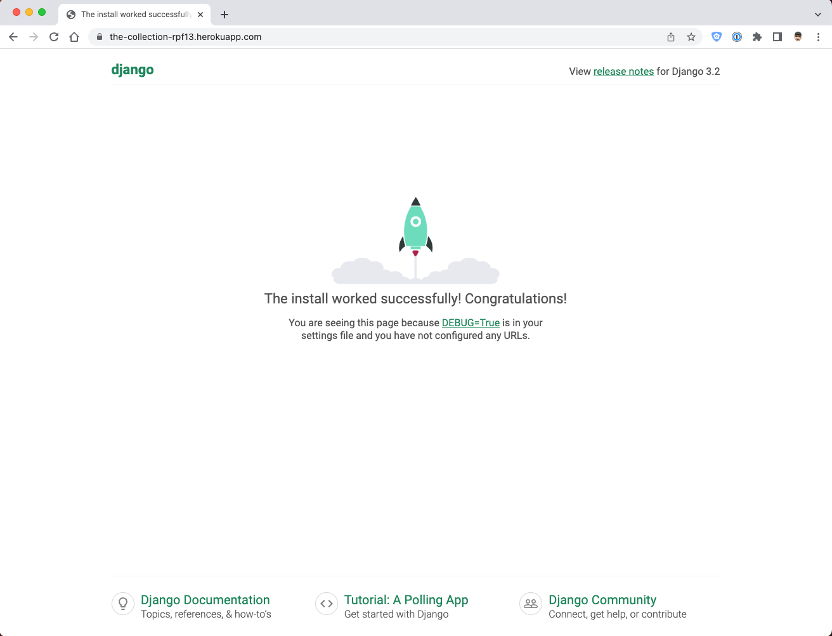Open the release notes link

click(x=623, y=72)
